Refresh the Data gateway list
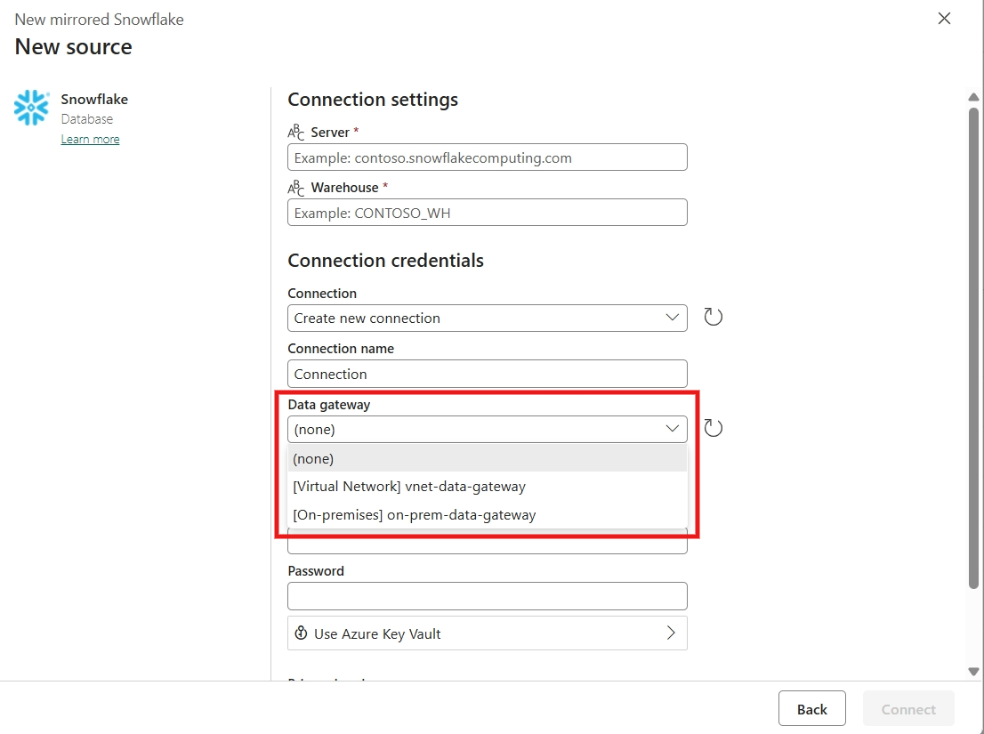 (x=713, y=428)
